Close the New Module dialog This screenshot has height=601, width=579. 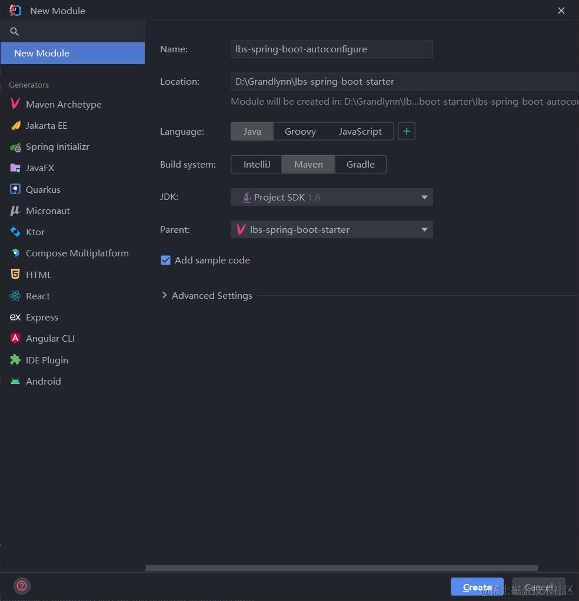[x=561, y=11]
